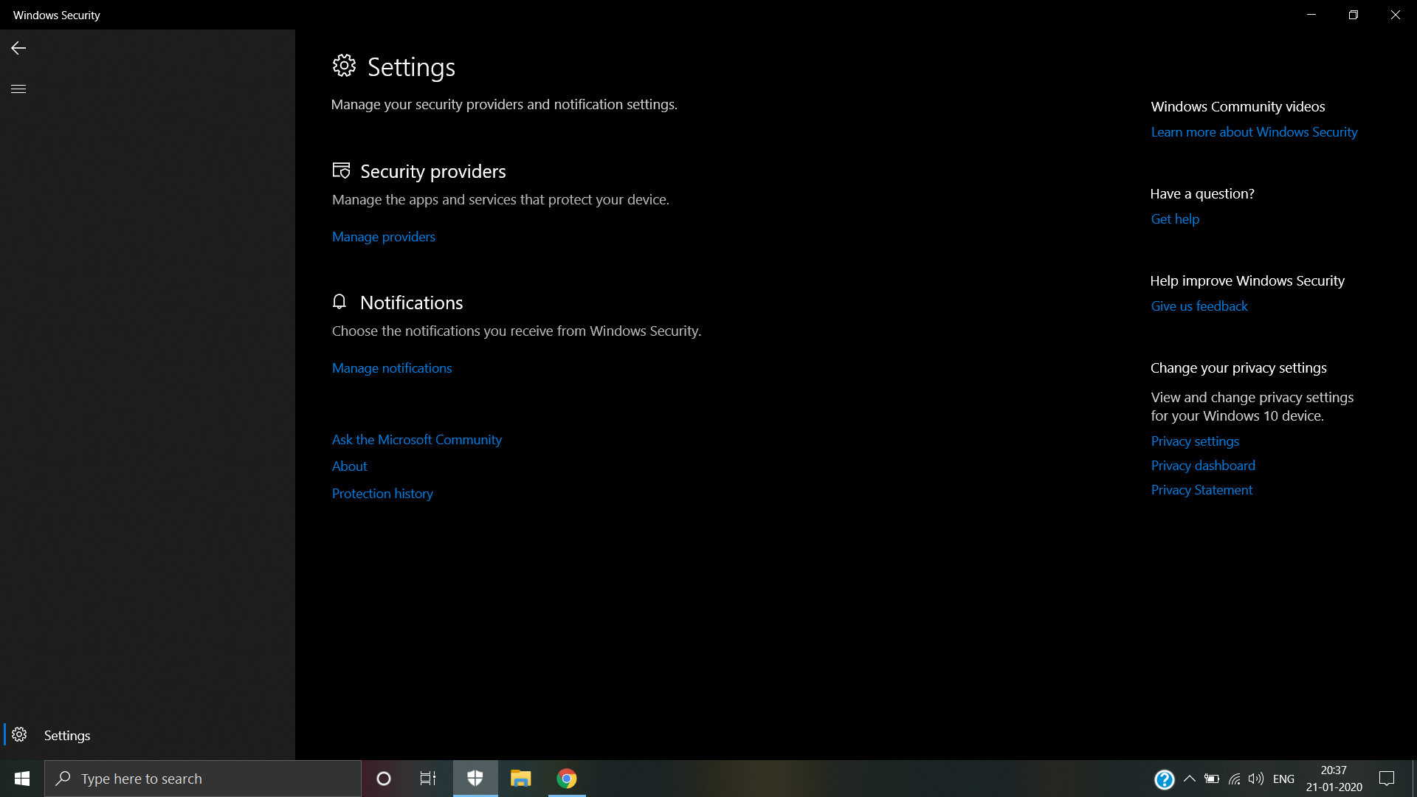Viewport: 1417px width, 797px height.
Task: Click Windows Security shield taskbar icon
Action: [475, 779]
